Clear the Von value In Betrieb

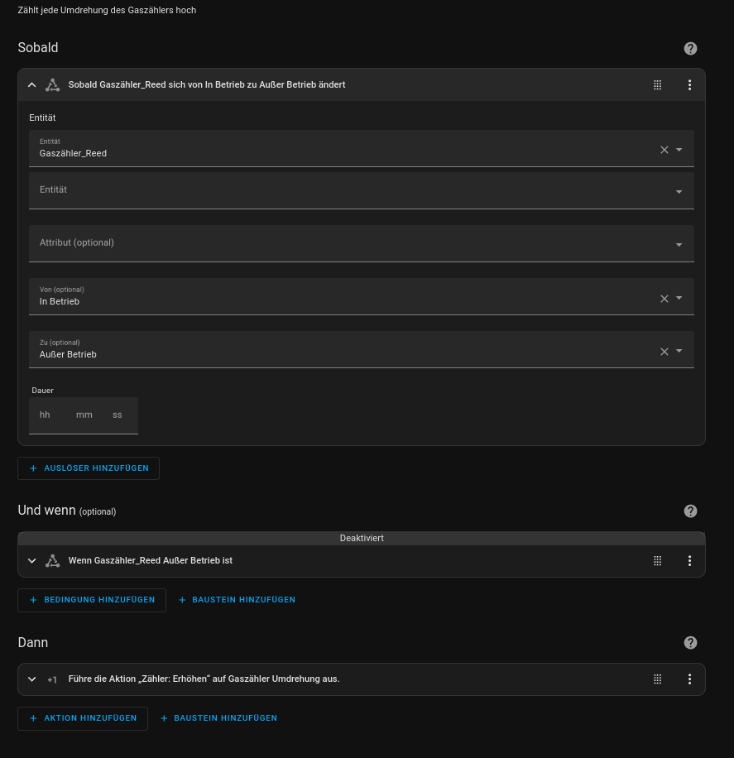click(x=664, y=299)
